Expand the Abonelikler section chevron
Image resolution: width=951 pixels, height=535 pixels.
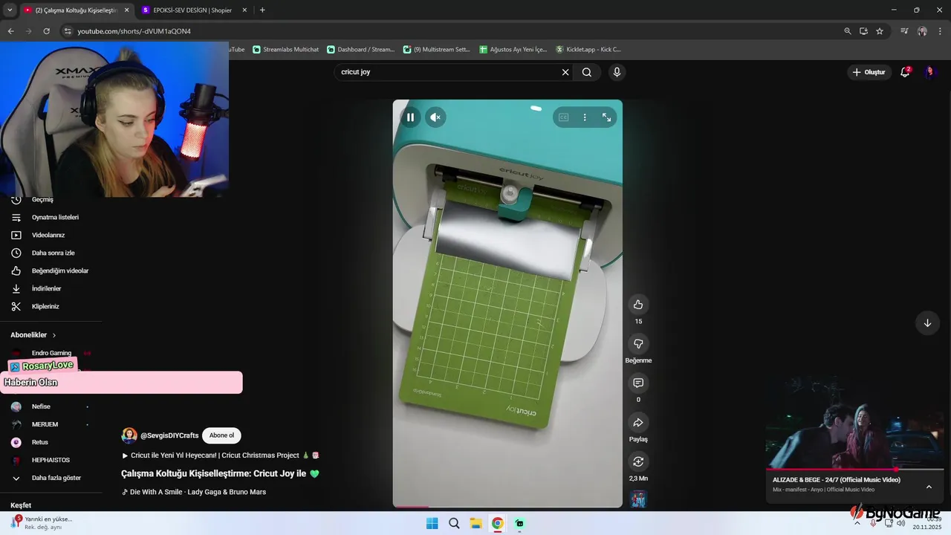coord(54,335)
